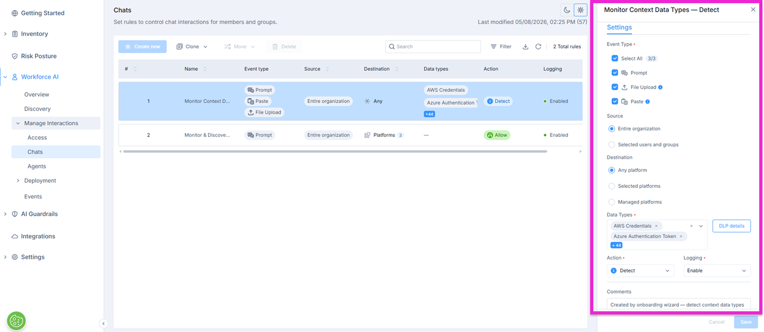
Task: Toggle Select All event types checkbox
Action: pos(615,59)
